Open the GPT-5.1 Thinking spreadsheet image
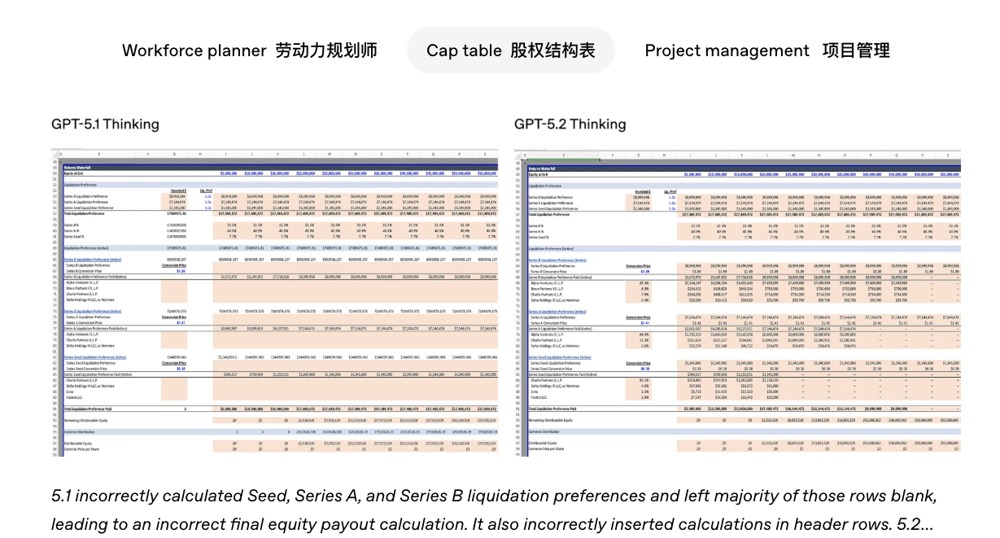1000x538 pixels. coord(275,304)
